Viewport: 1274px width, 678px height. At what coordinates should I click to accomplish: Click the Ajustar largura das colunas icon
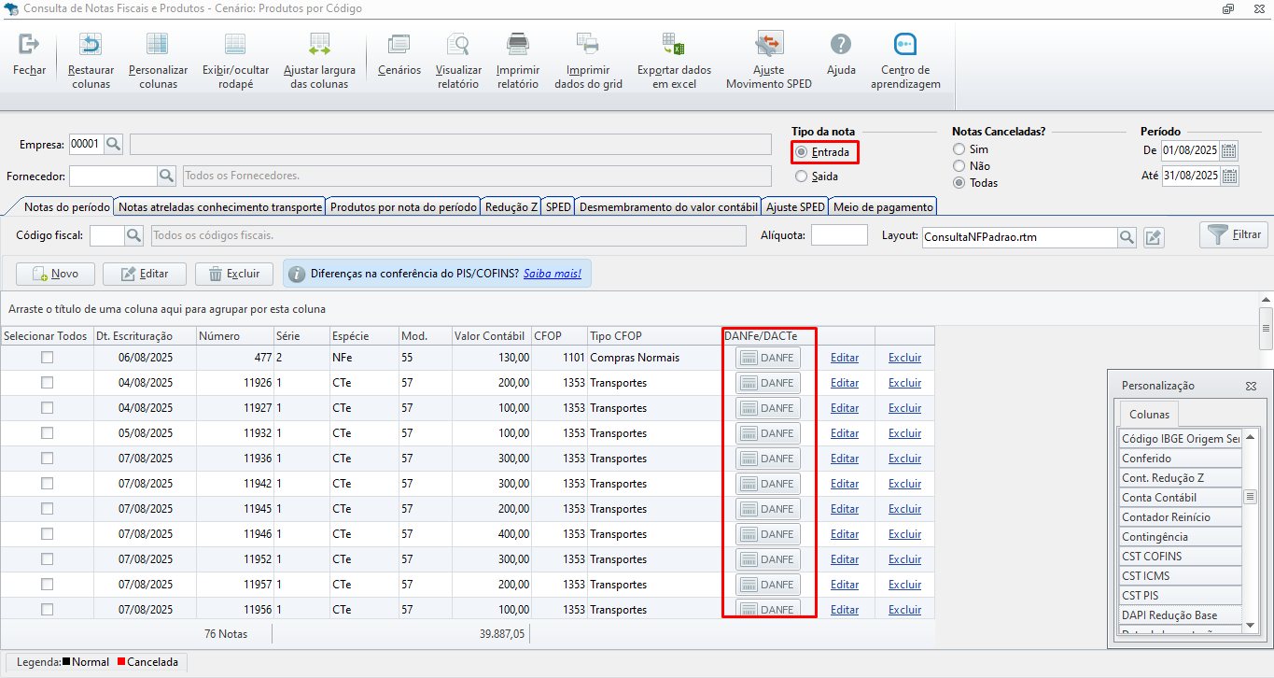[319, 44]
